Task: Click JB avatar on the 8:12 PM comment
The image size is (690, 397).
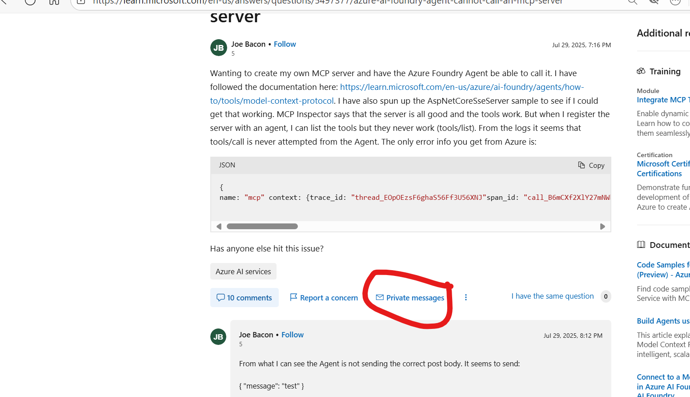Action: [218, 337]
